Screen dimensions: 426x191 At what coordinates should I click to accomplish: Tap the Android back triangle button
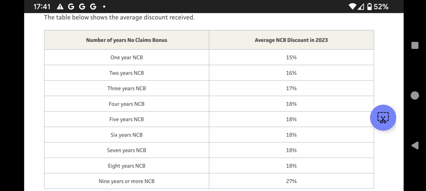point(415,145)
